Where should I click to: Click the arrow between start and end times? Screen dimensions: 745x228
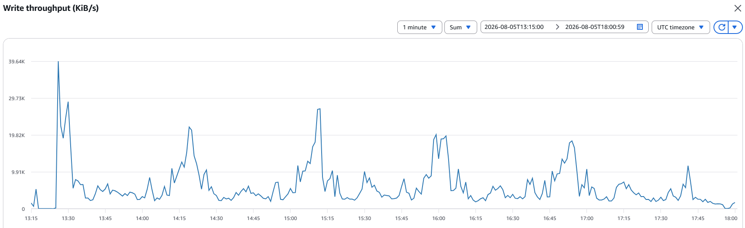coord(557,27)
